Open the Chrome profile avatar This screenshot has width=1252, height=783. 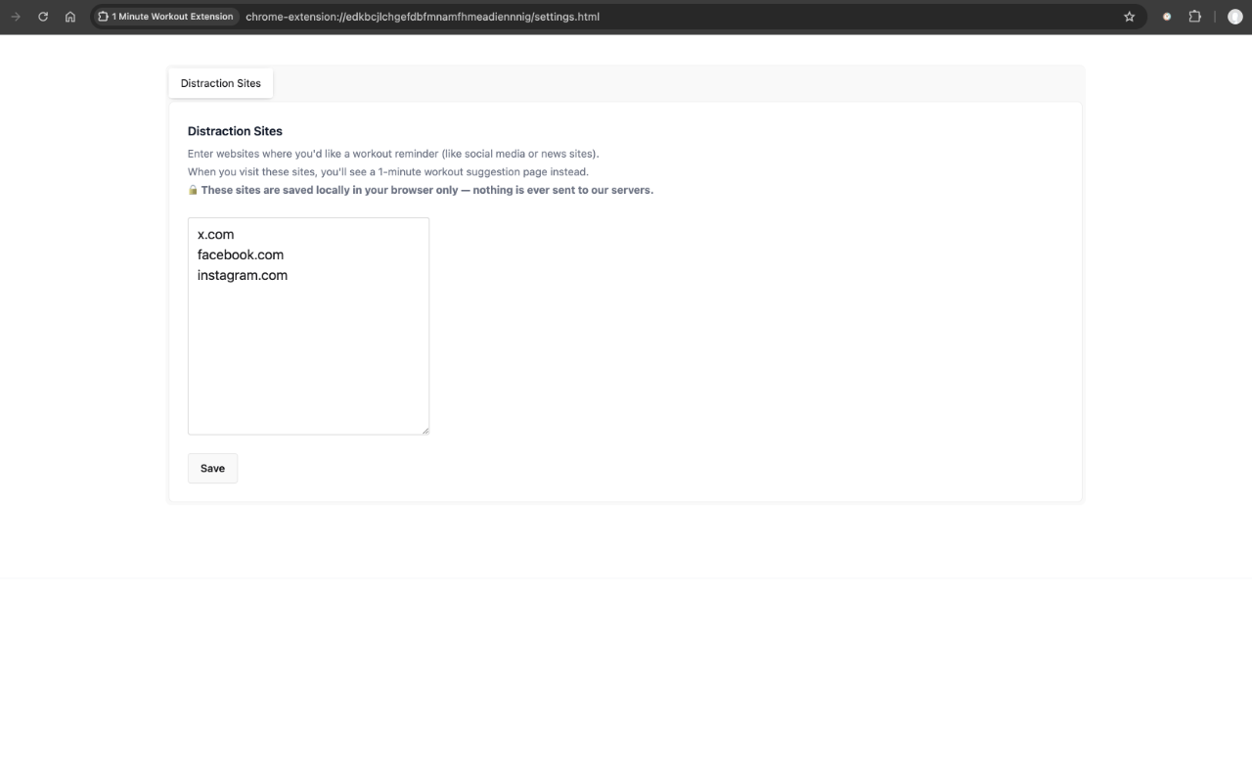pyautogui.click(x=1234, y=17)
